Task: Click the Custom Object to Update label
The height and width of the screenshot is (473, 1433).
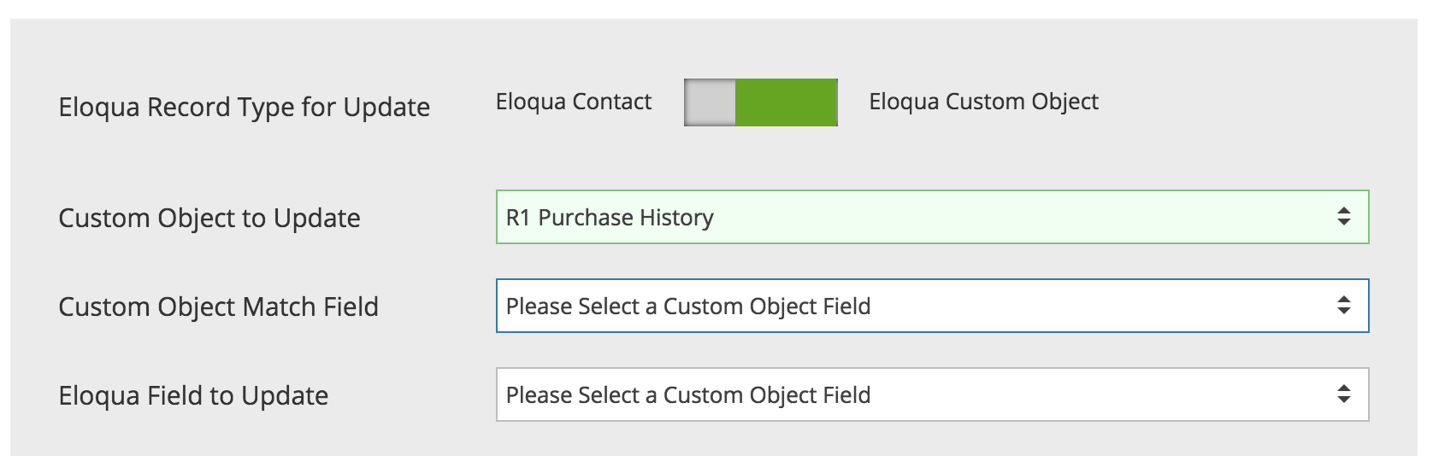Action: point(209,219)
